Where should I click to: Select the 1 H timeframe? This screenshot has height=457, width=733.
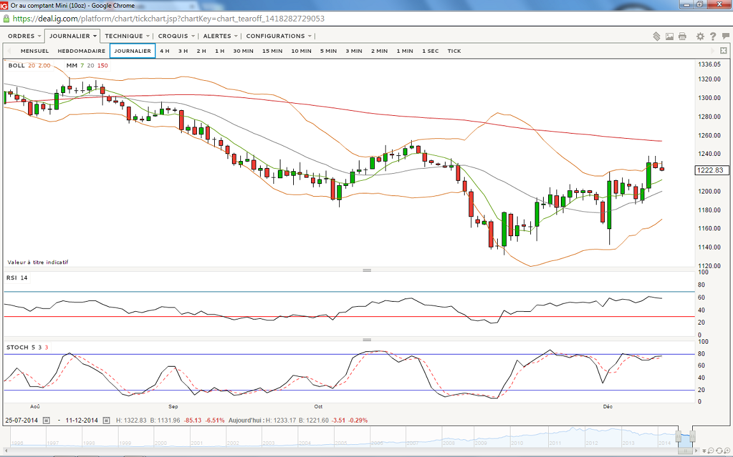pos(220,51)
